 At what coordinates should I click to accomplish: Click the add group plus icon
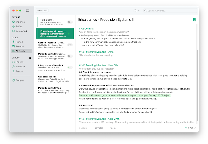(x=30, y=58)
